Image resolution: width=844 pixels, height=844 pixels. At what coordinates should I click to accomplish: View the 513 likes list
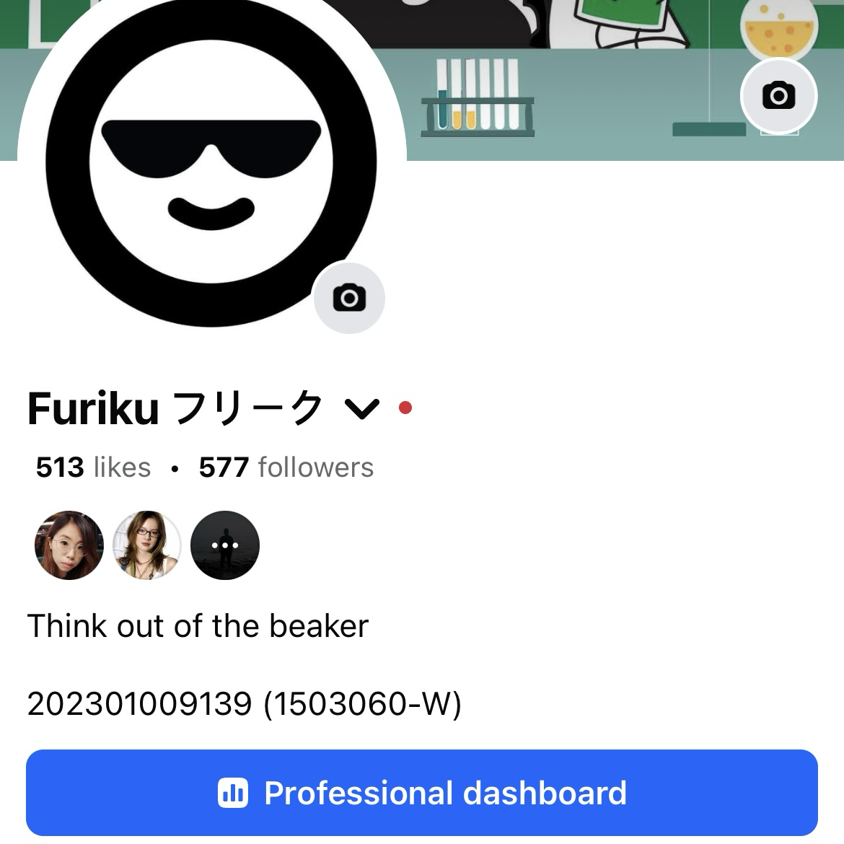coord(93,467)
